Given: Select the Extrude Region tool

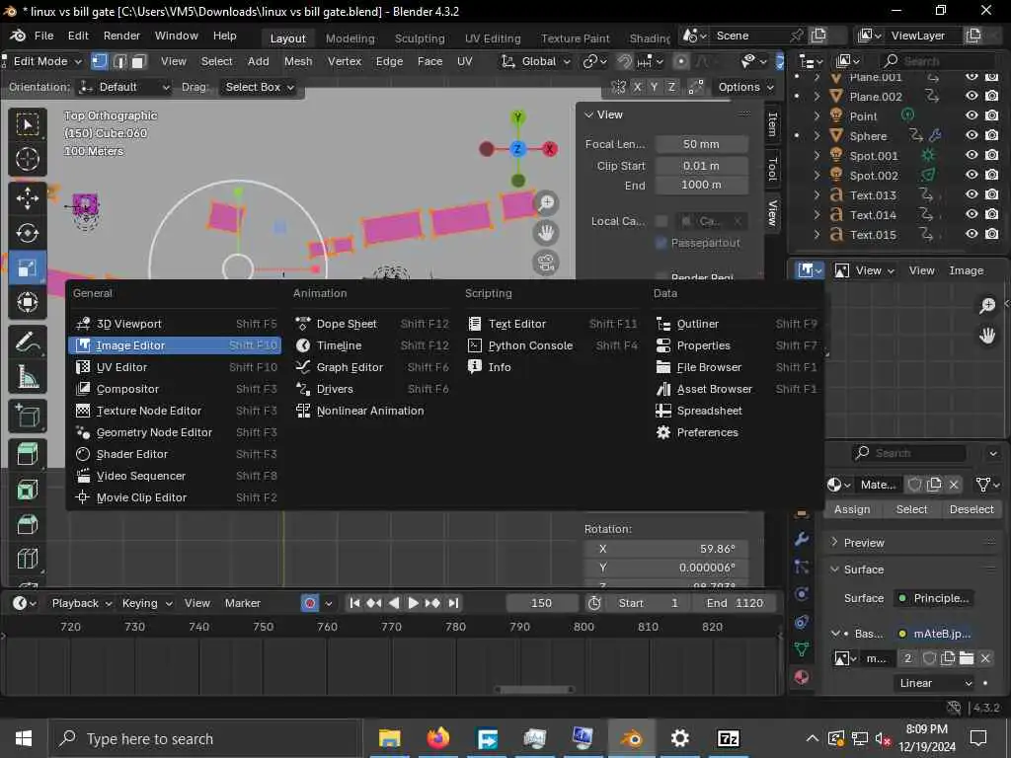Looking at the screenshot, I should (x=27, y=455).
